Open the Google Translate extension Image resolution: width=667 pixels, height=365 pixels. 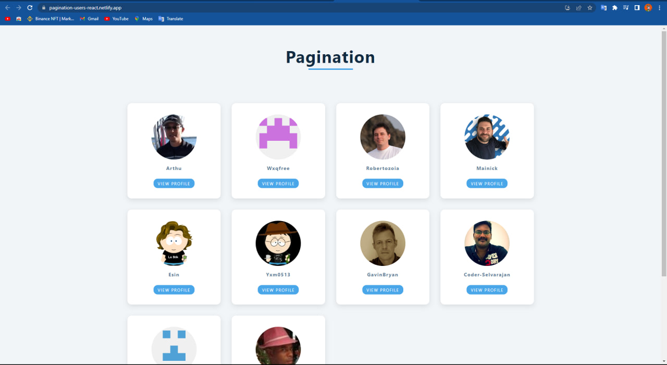pyautogui.click(x=604, y=8)
